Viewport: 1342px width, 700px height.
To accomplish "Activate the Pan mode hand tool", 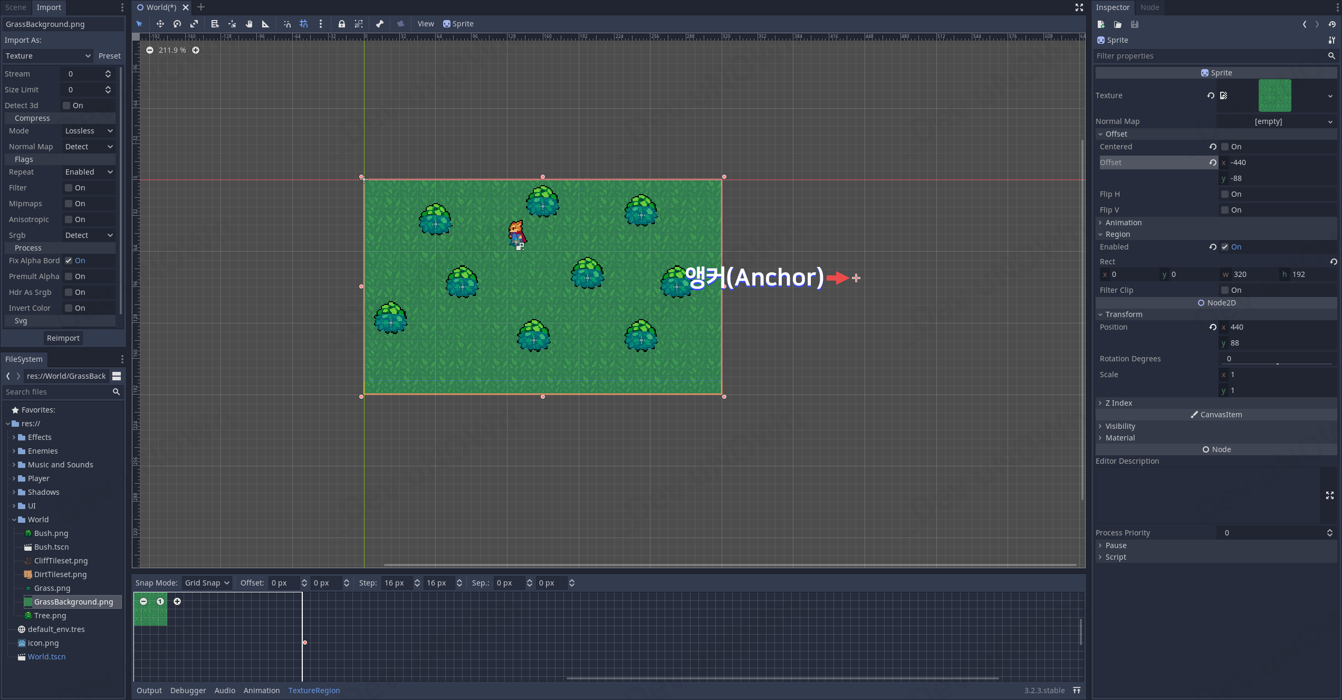I will (x=249, y=24).
